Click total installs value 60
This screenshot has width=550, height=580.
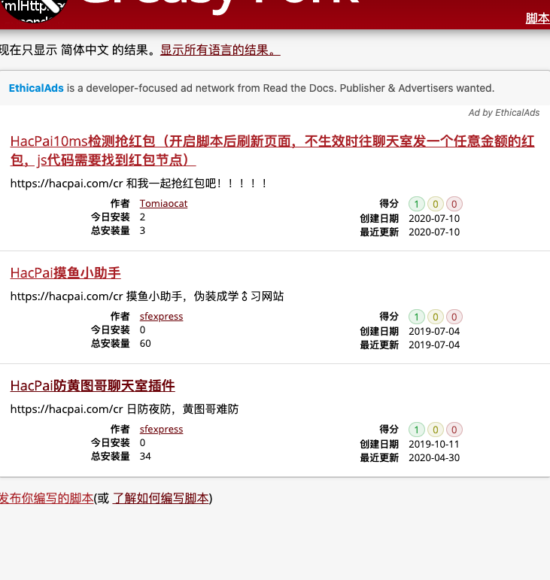145,343
